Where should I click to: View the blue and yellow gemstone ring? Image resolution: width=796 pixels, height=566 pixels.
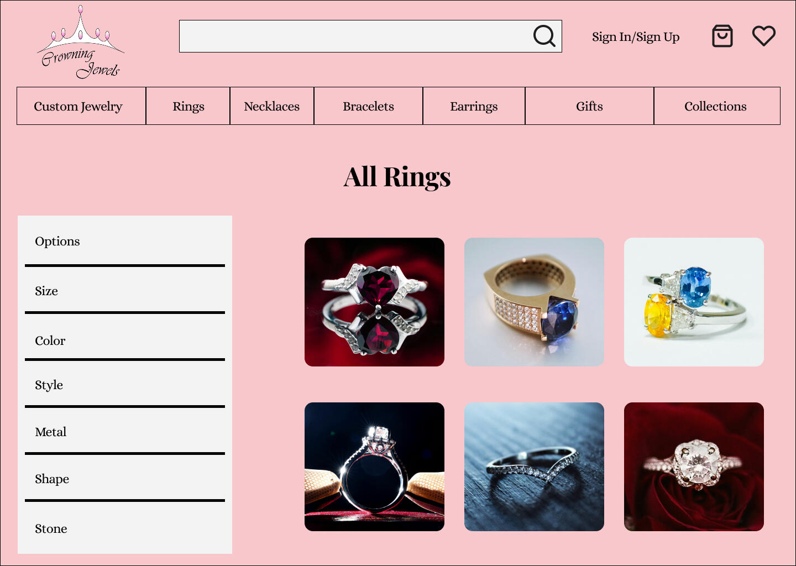coord(694,302)
